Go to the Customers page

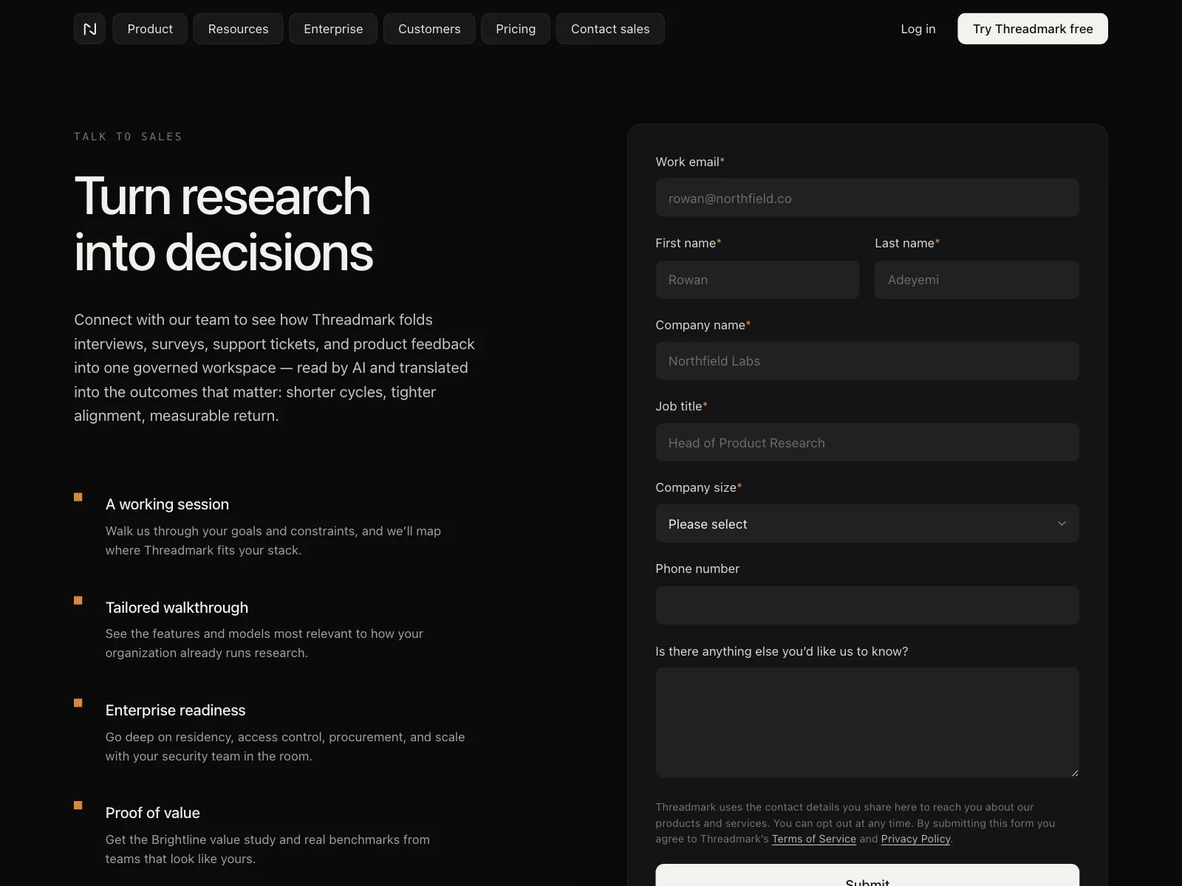point(429,29)
